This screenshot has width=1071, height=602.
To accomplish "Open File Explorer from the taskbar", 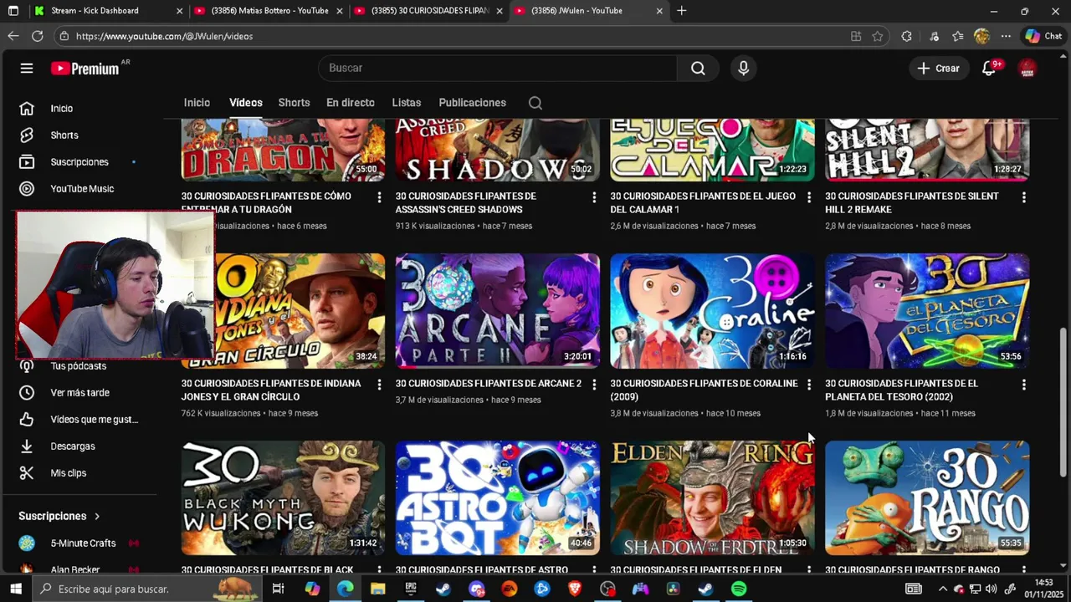I will (x=377, y=589).
